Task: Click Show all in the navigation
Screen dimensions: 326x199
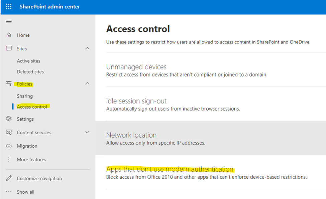Action: click(25, 192)
